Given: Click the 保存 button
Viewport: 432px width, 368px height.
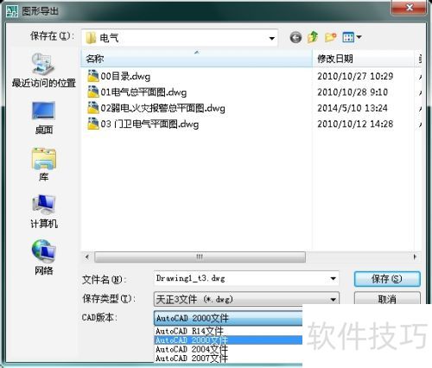Looking at the screenshot, I should pyautogui.click(x=387, y=279).
